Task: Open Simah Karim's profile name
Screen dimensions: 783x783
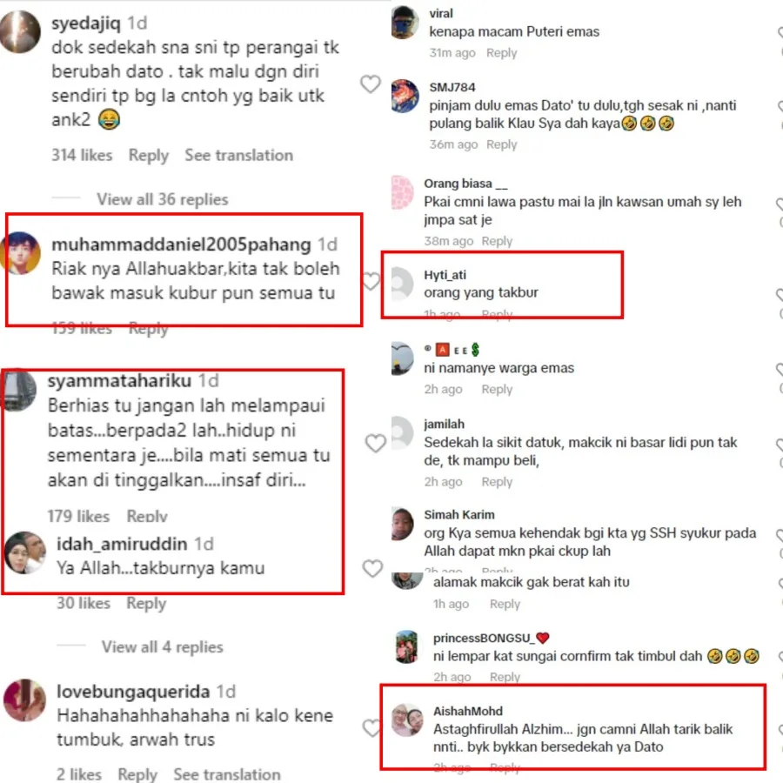Action: 458,515
